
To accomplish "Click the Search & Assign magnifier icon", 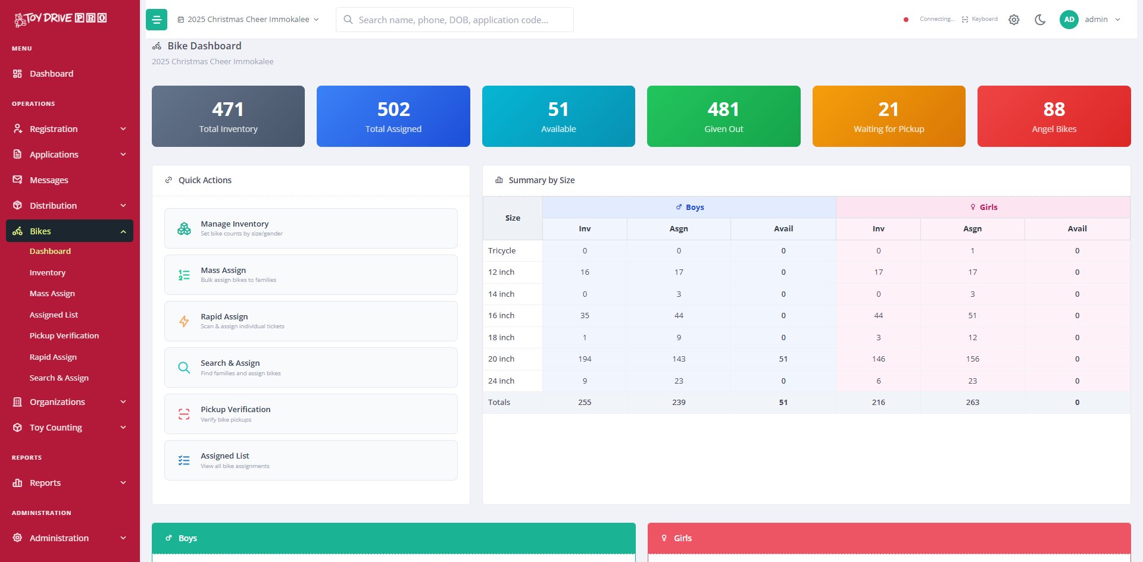I will click(184, 368).
